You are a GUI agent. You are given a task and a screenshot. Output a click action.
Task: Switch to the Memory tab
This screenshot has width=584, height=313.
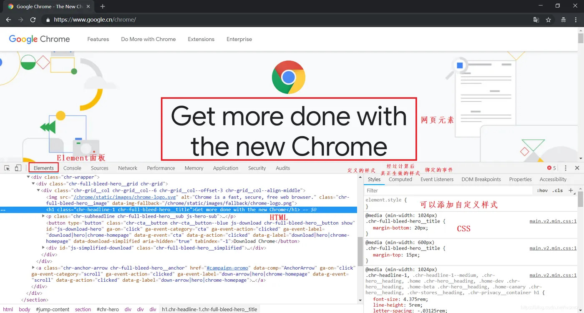tap(194, 168)
